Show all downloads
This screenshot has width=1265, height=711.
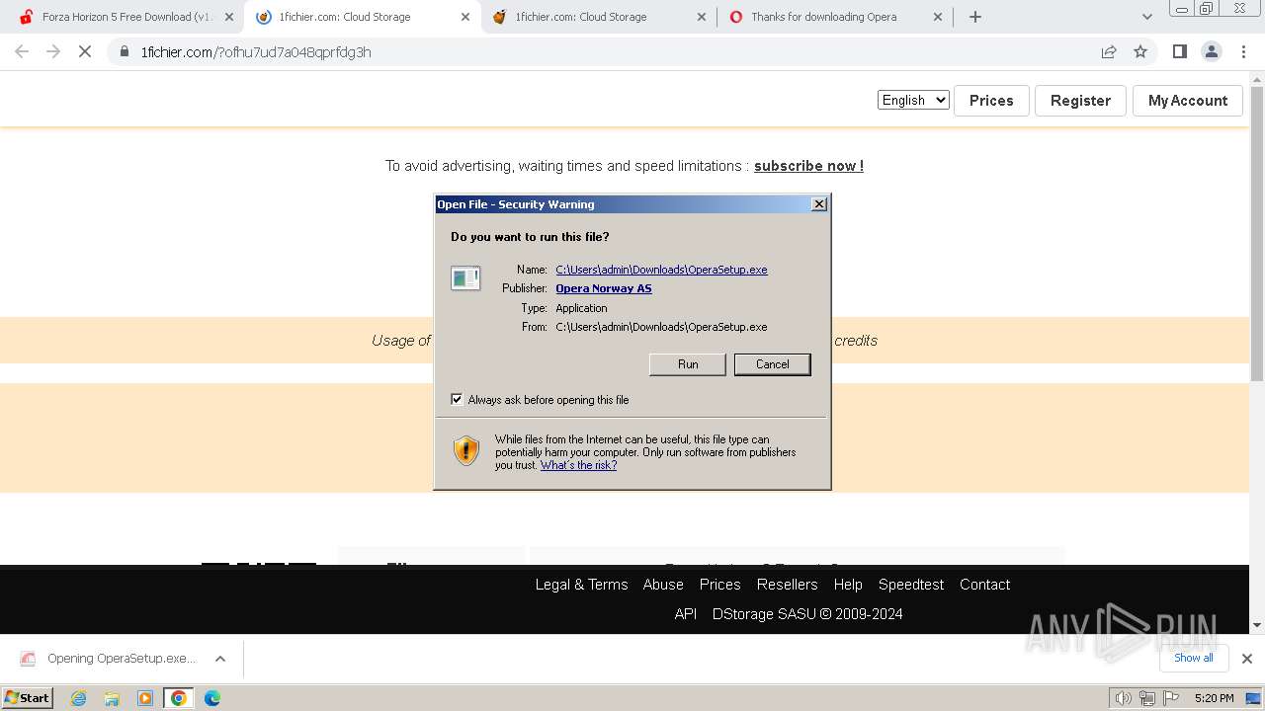coord(1194,658)
